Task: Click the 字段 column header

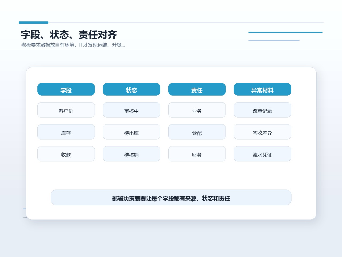Action: 66,89
